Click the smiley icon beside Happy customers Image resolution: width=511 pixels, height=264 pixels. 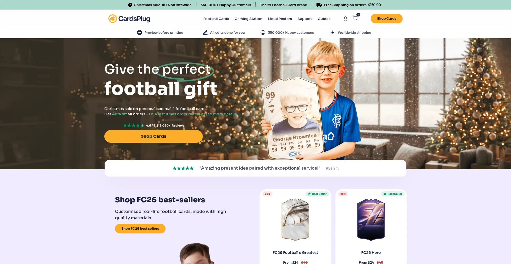point(263,32)
